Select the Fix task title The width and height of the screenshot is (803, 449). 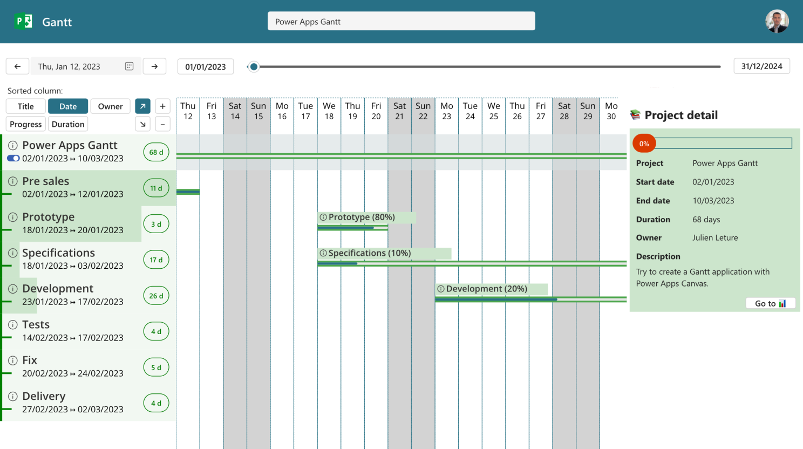[x=30, y=360]
